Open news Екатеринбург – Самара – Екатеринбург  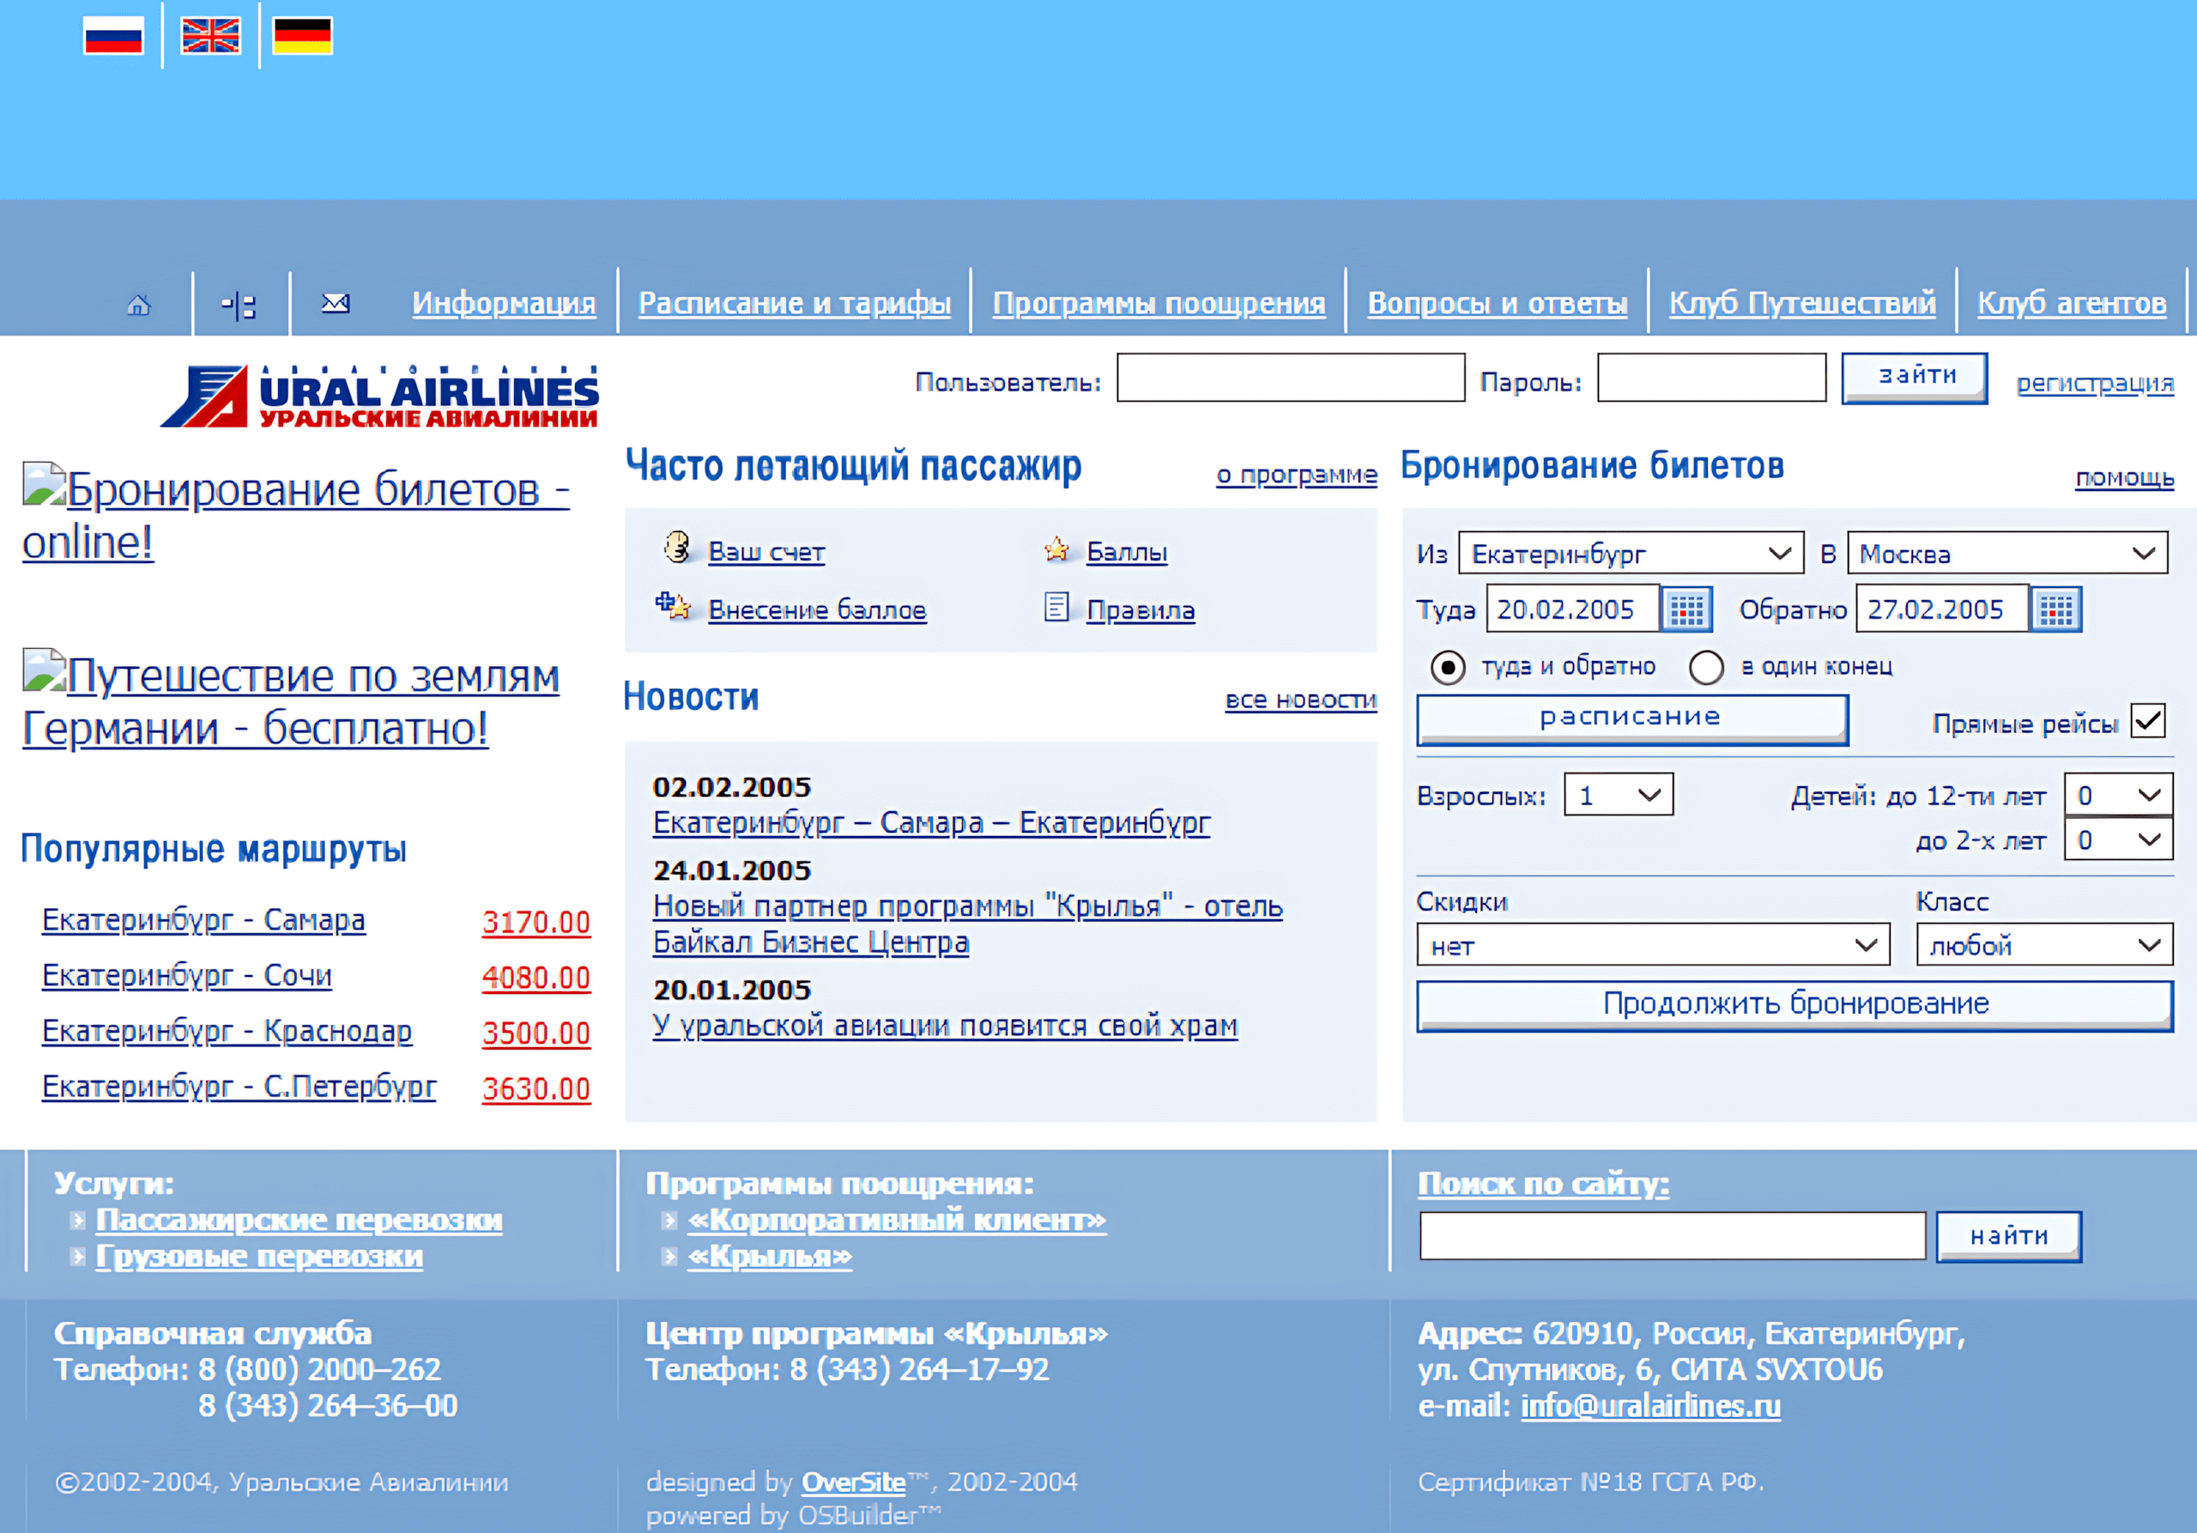pyautogui.click(x=931, y=823)
